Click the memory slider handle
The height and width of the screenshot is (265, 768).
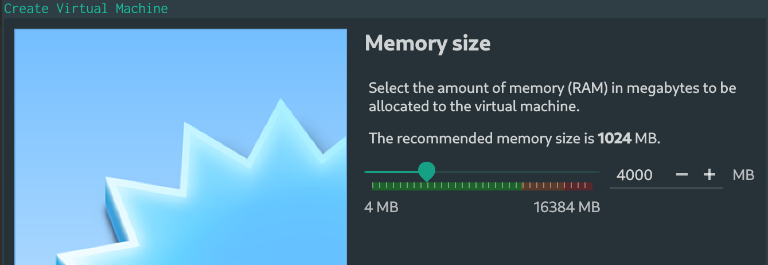(426, 171)
